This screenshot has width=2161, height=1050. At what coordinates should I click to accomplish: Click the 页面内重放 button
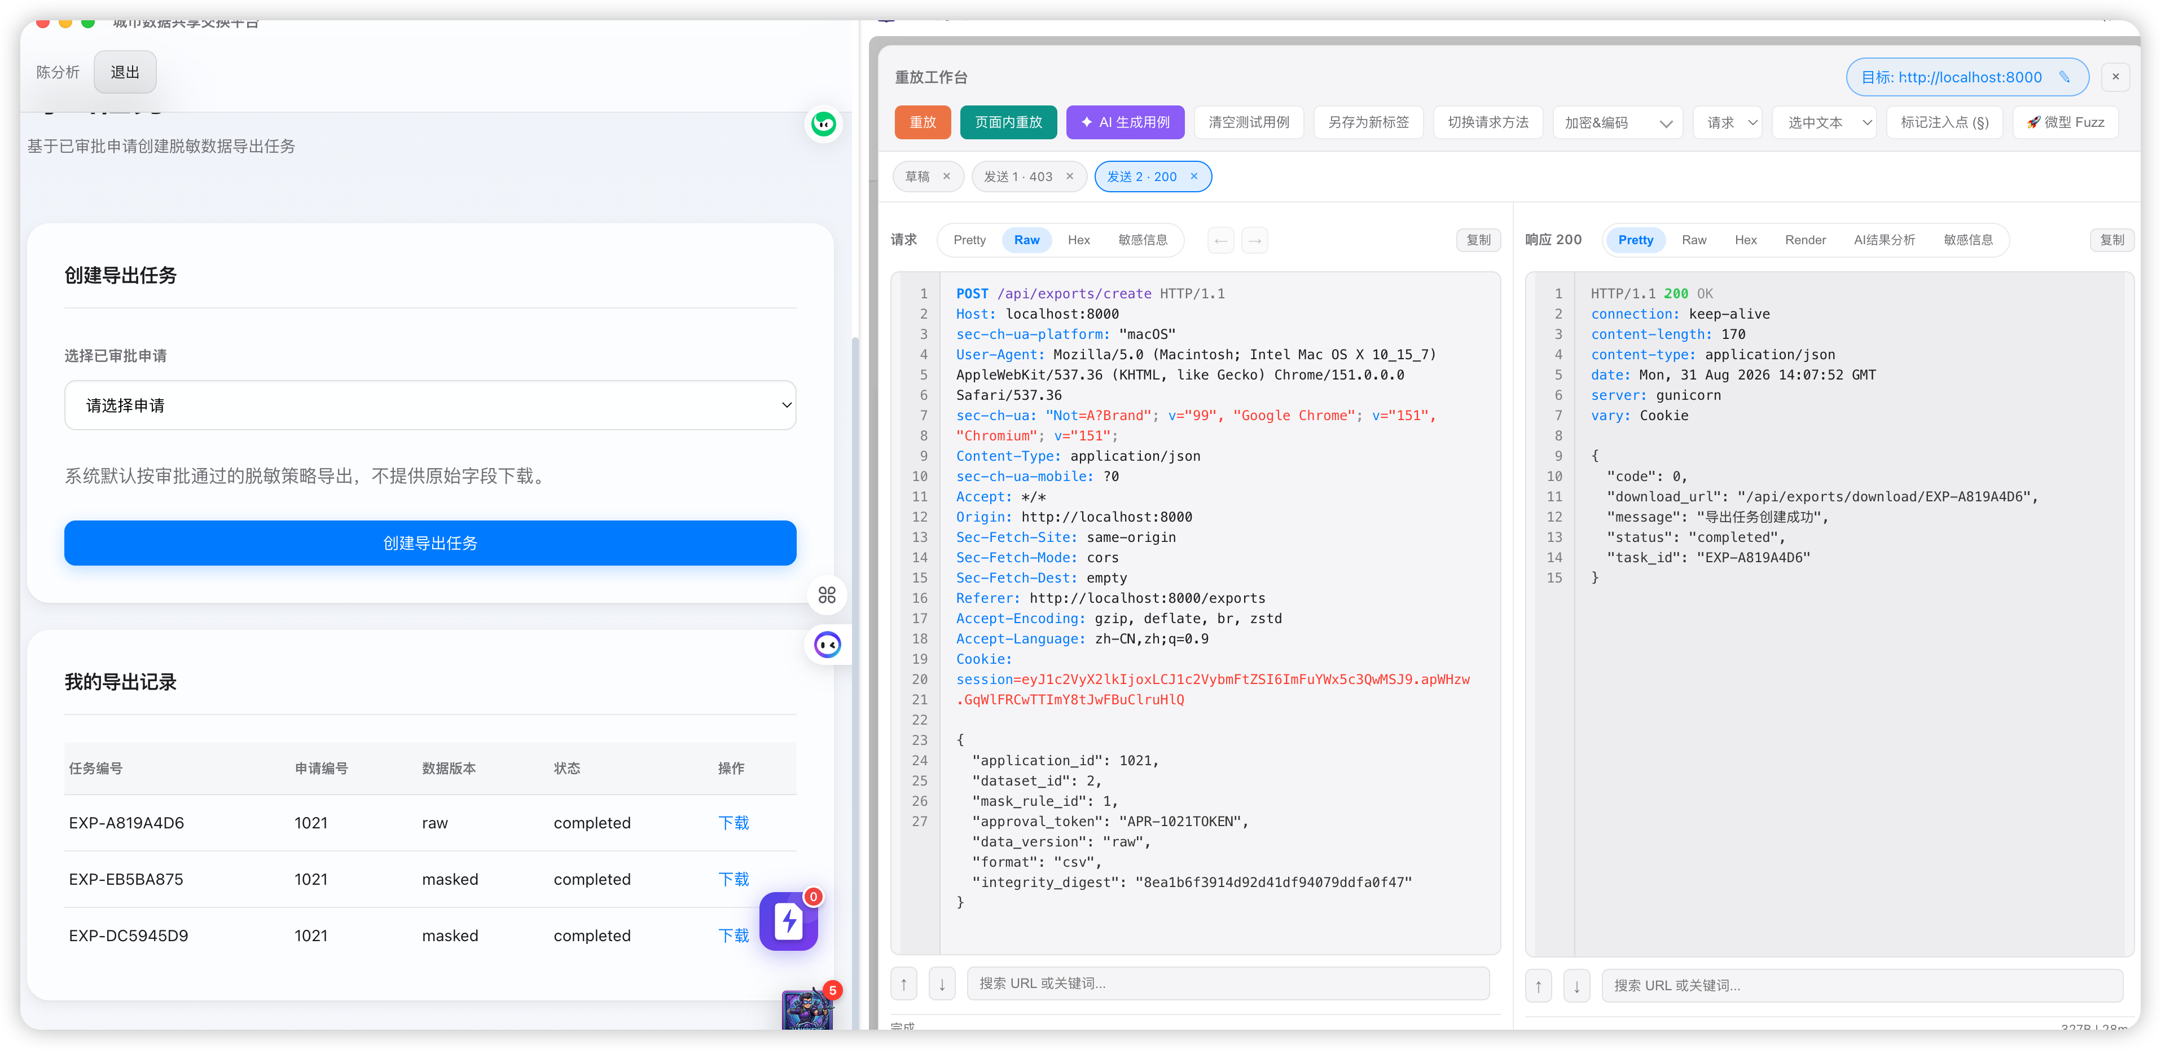1008,122
